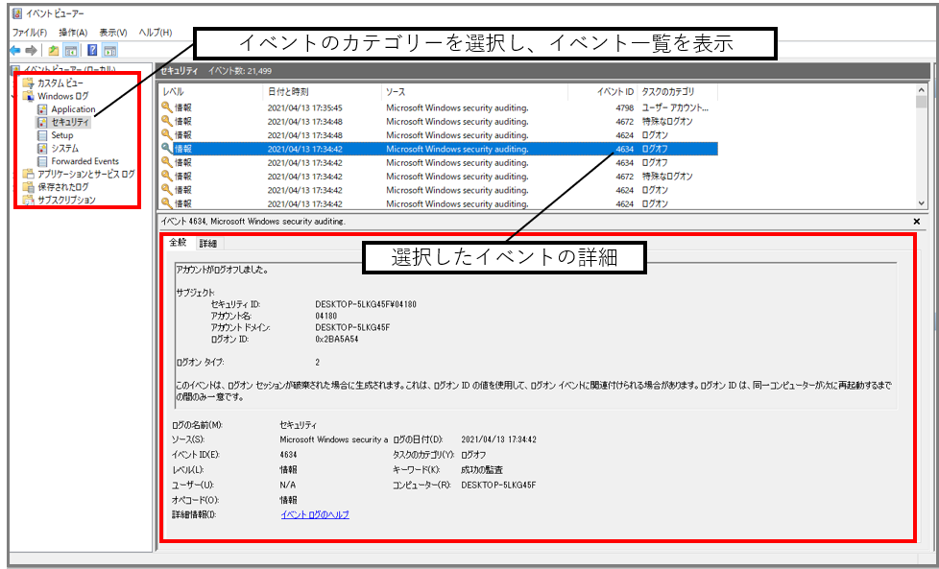The image size is (939, 569).
Task: Click the 保存されたログ folder icon
Action: point(28,187)
